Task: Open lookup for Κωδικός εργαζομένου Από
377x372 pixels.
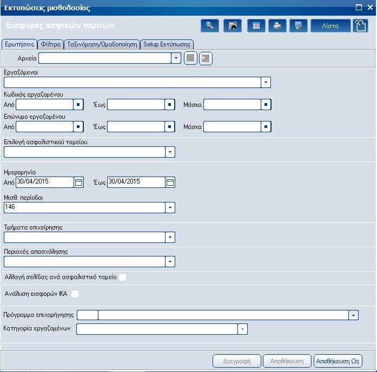Action: click(78, 105)
